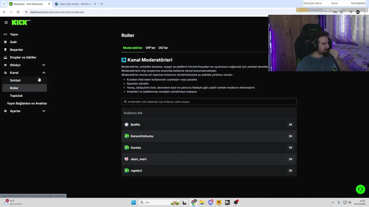Expand the Stüdyo section chevron
This screenshot has height=207, width=369.
(44, 65)
